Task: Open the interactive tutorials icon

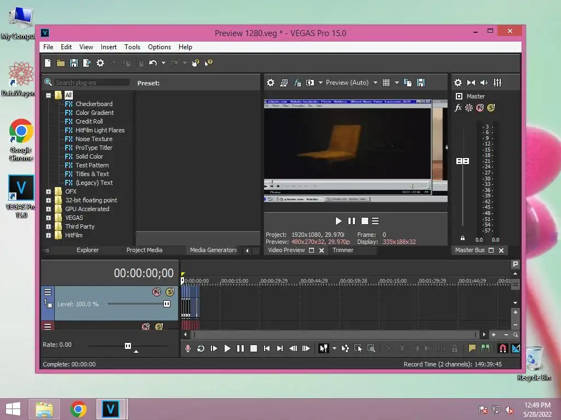Action: (196, 63)
